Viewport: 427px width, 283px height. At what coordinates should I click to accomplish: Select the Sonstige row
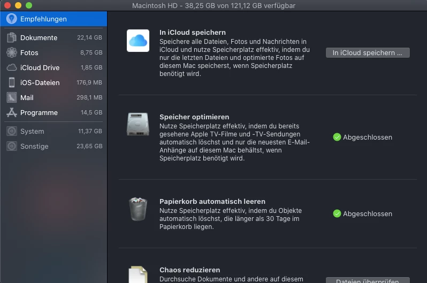pos(54,146)
